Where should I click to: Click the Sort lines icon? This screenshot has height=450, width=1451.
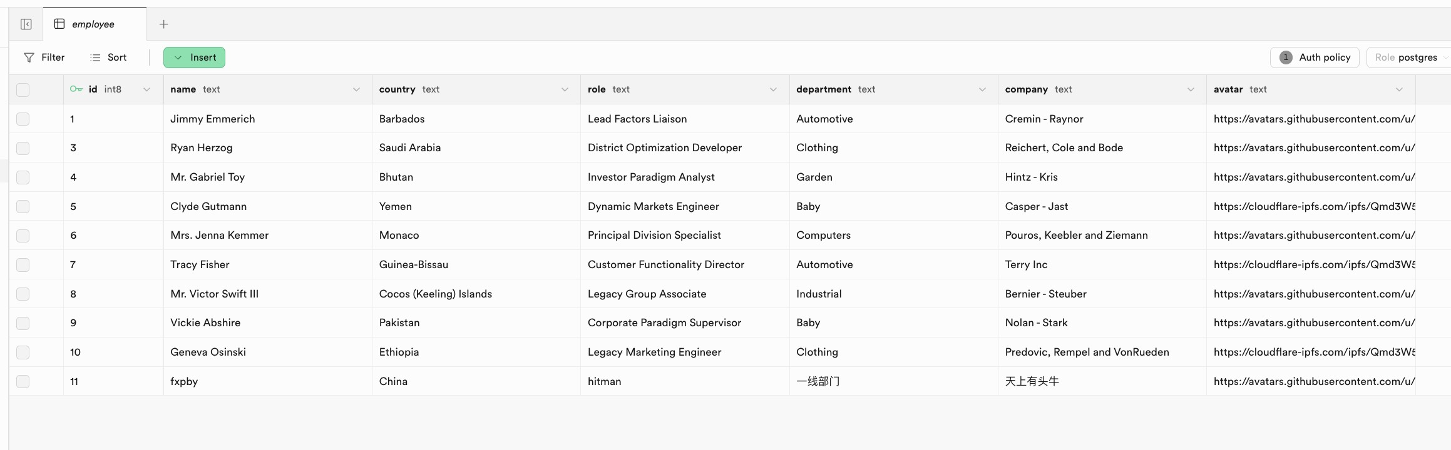[x=95, y=57]
